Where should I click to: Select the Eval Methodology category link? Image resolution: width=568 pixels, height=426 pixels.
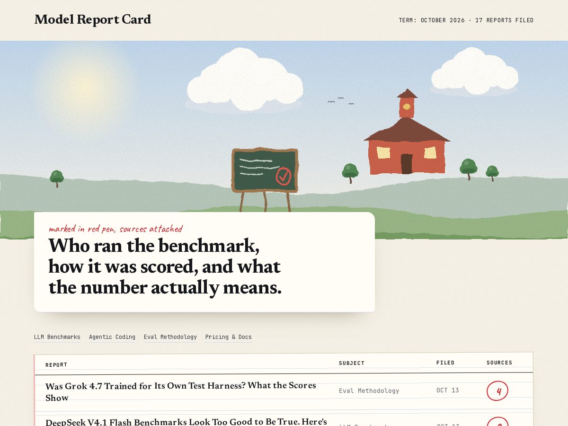tap(170, 337)
